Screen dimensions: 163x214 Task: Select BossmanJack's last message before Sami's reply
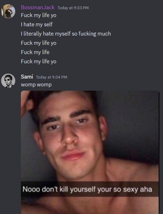click(39, 61)
